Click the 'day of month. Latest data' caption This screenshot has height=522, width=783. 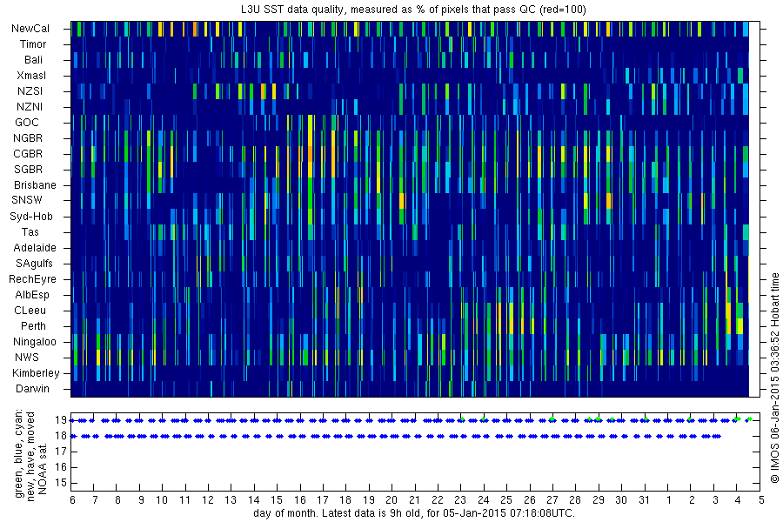[414, 513]
